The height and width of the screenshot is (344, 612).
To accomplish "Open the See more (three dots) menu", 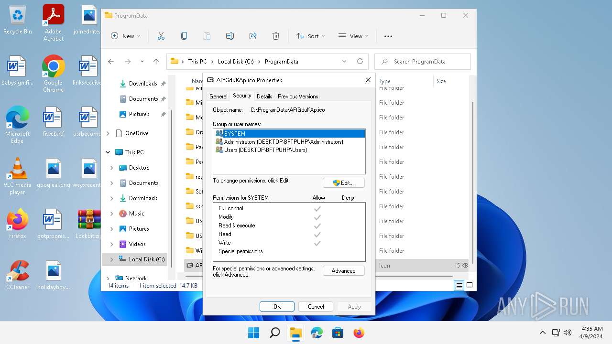I will point(388,36).
